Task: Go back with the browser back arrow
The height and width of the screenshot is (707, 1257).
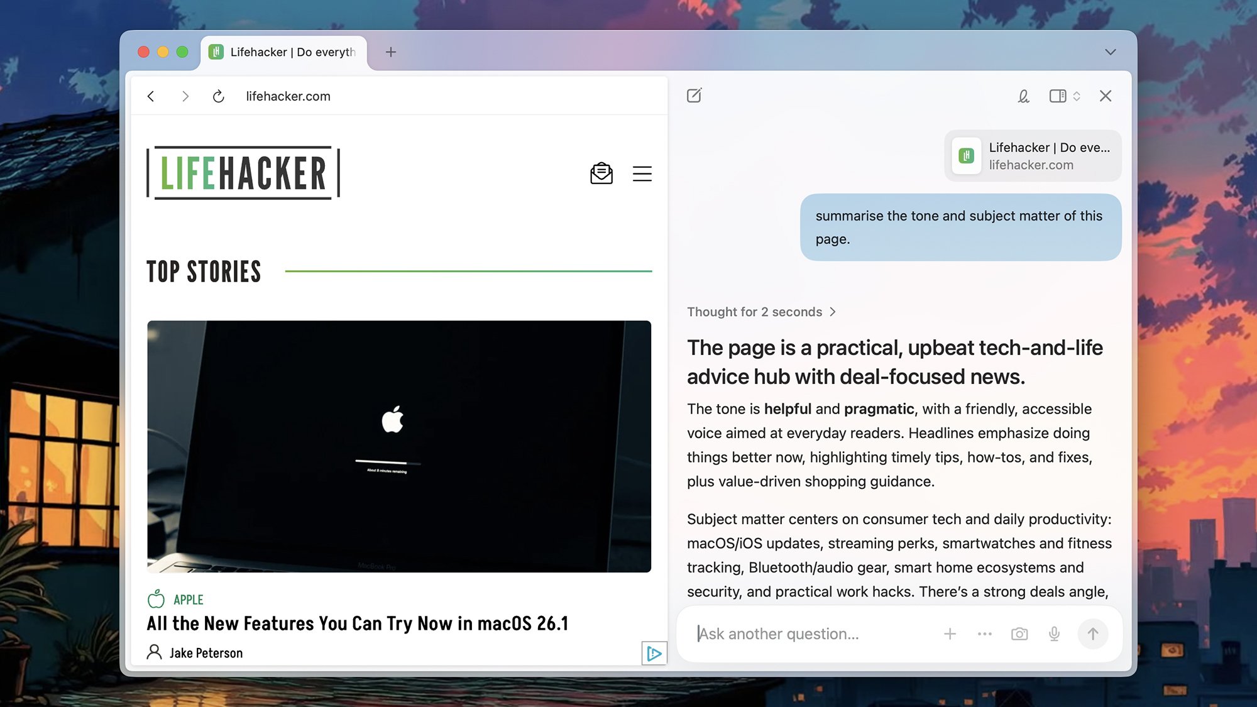Action: pyautogui.click(x=151, y=96)
